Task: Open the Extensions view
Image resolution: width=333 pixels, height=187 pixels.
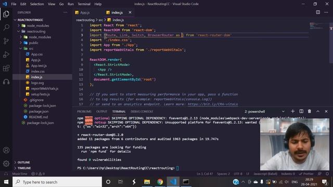Action: (x=6, y=68)
